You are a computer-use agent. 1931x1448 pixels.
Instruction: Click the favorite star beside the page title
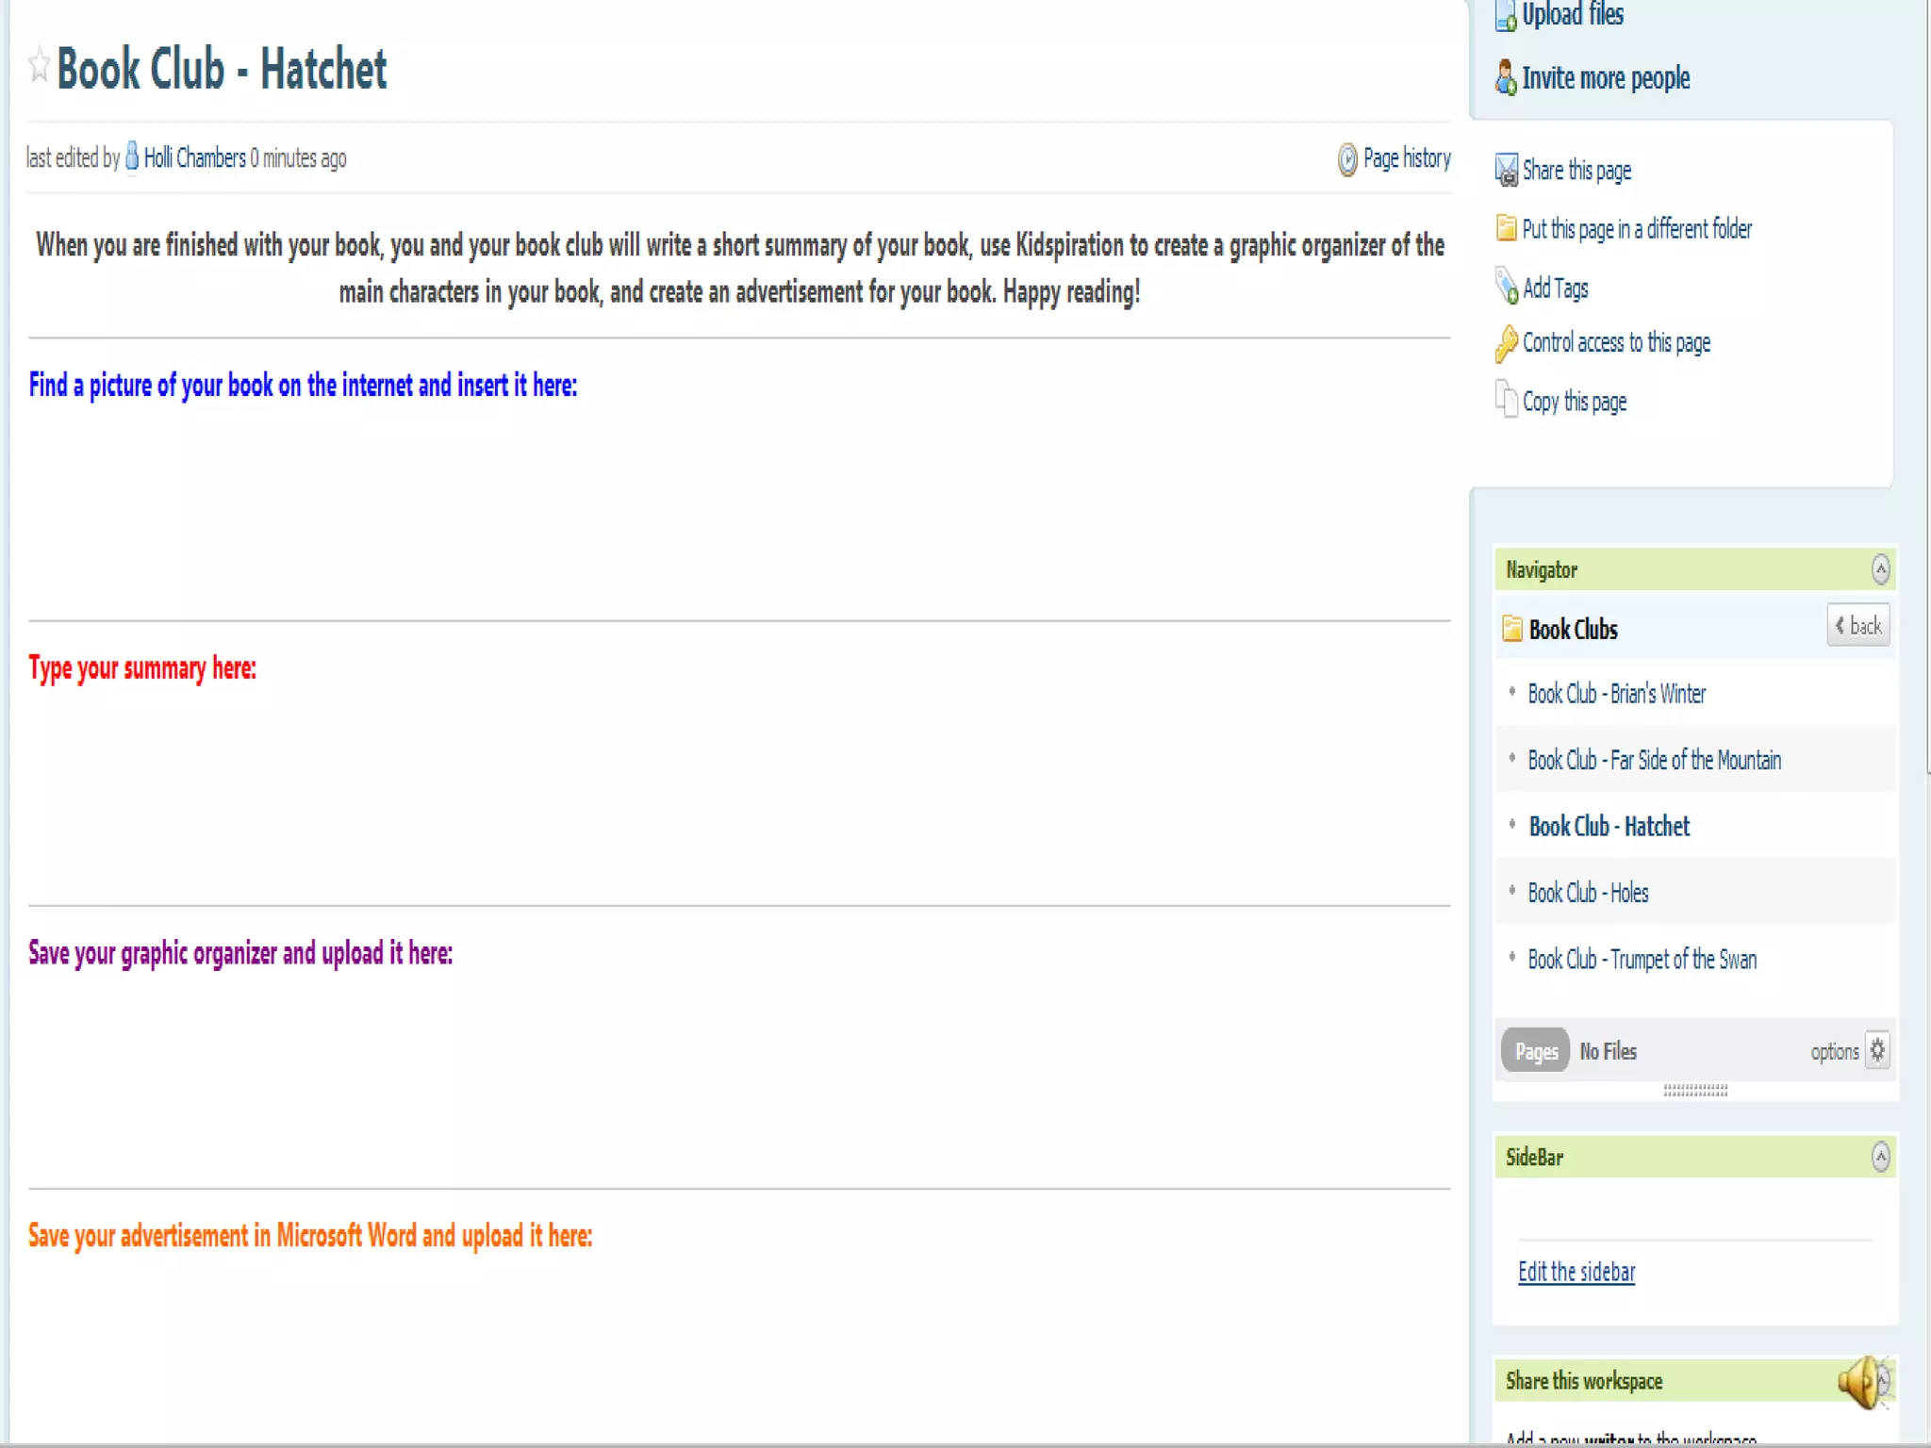tap(39, 65)
